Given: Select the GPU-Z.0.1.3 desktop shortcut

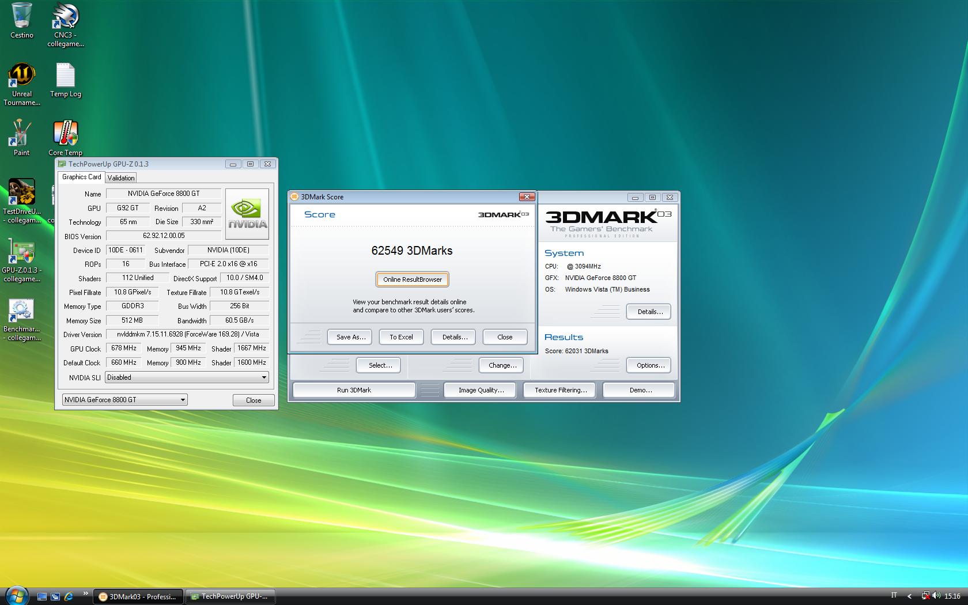Looking at the screenshot, I should pyautogui.click(x=22, y=260).
